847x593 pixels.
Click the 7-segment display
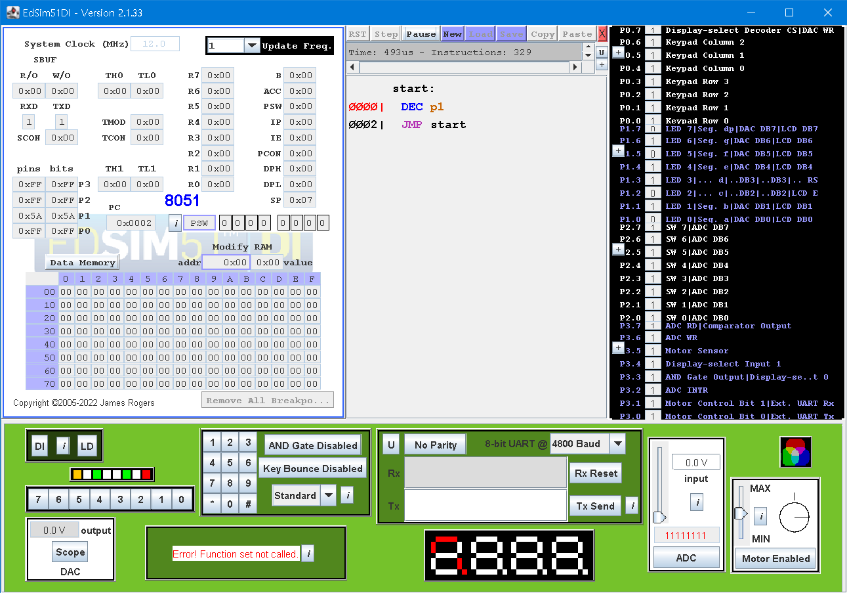[509, 555]
